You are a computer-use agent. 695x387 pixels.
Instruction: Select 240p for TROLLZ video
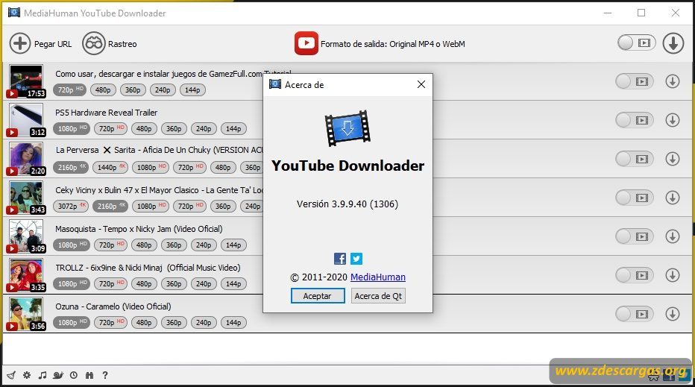204,283
